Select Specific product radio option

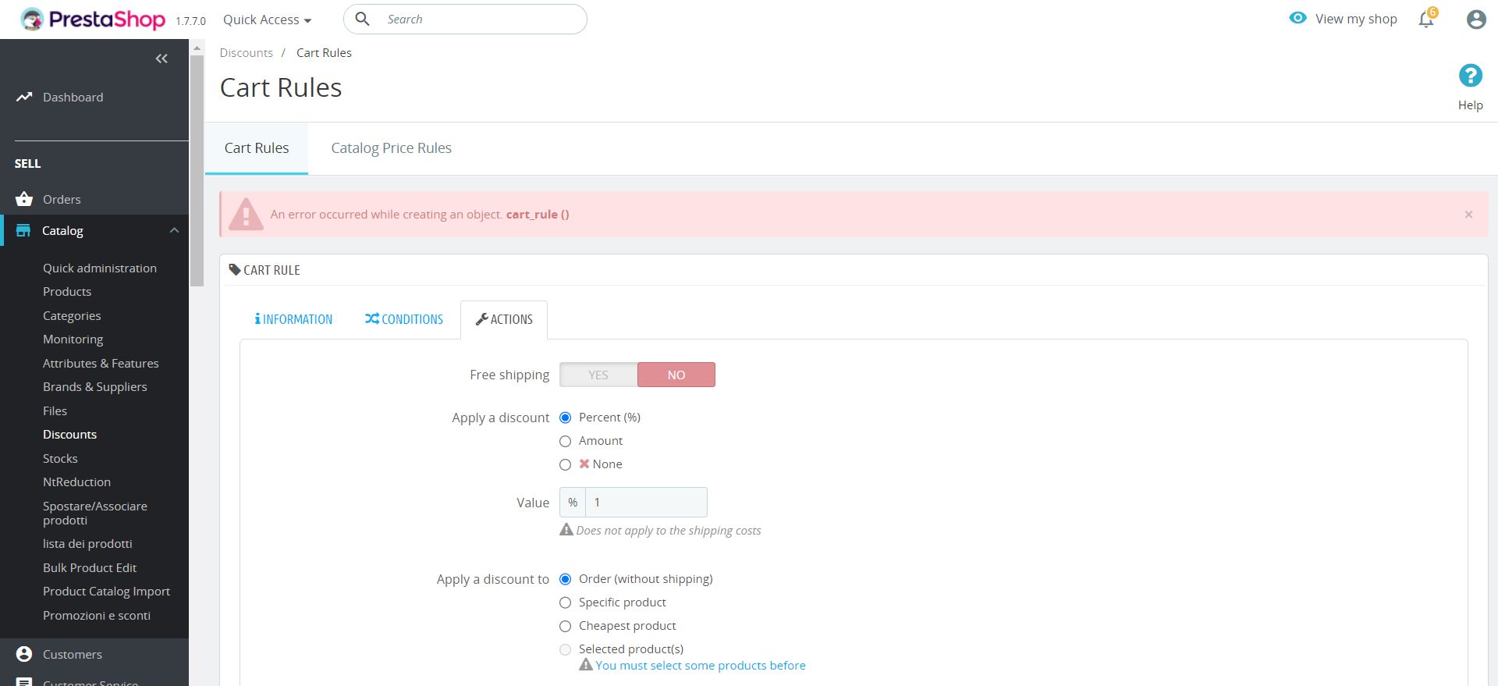566,602
